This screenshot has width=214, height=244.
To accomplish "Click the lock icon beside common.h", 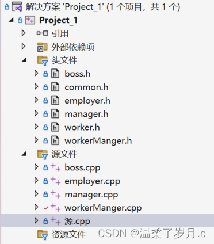I will point(45,87).
